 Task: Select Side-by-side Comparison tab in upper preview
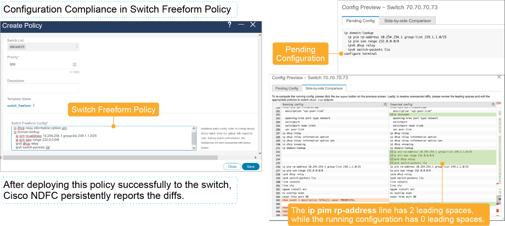pyautogui.click(x=408, y=20)
